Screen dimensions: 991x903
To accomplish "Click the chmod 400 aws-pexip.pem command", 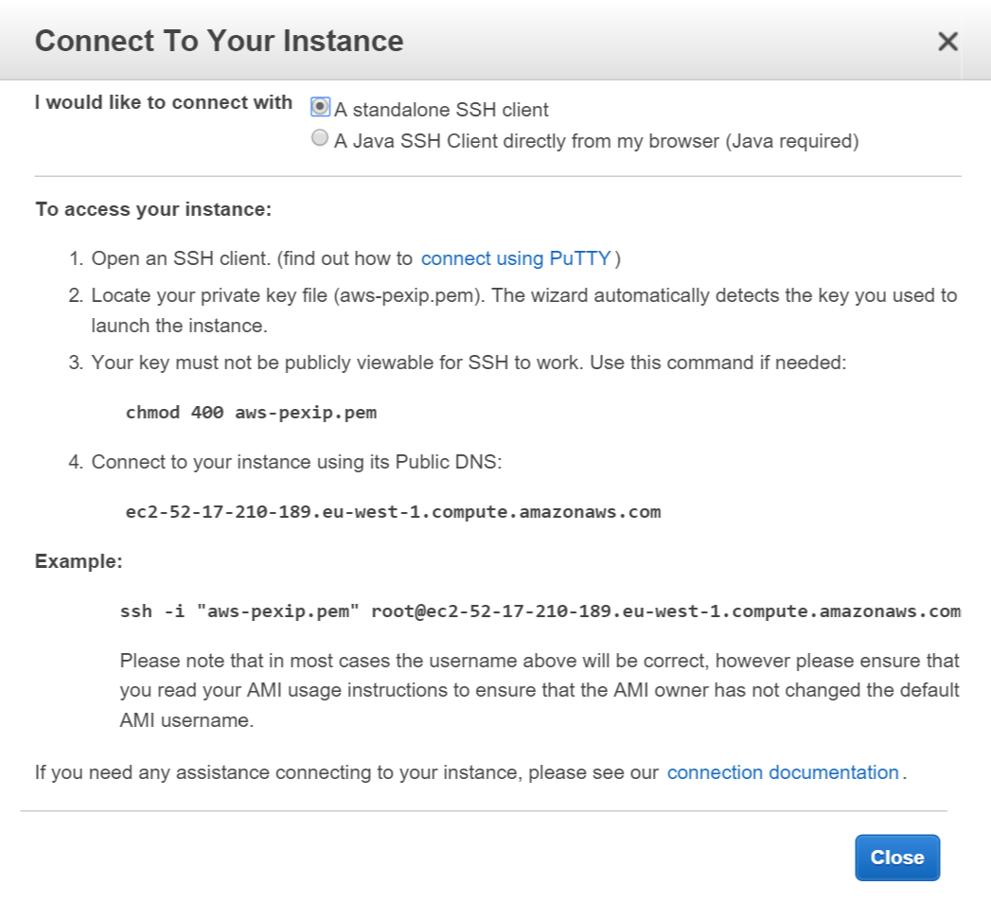I will point(251,413).
